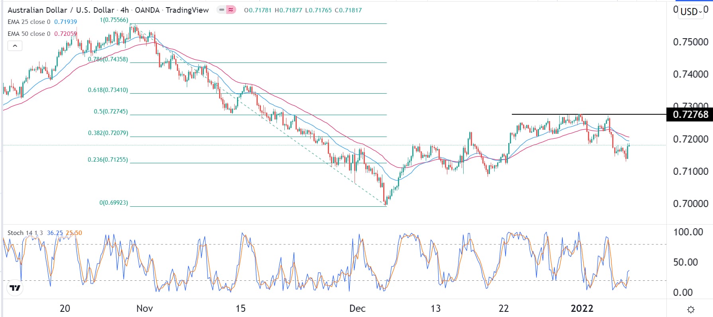Click the gray dash status icon
The image size is (713, 317).
tap(222, 10)
